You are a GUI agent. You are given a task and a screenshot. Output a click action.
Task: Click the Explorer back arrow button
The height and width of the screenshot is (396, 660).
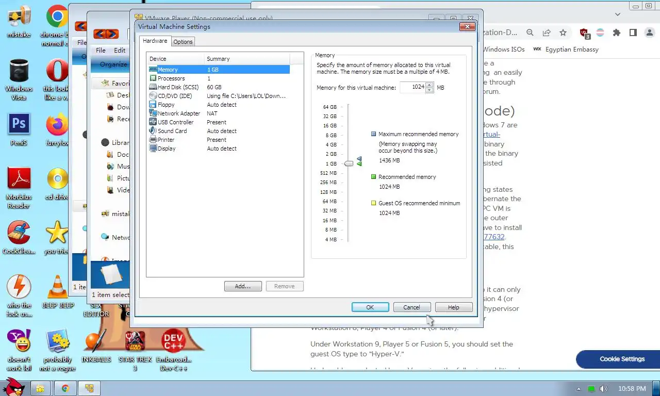click(100, 35)
